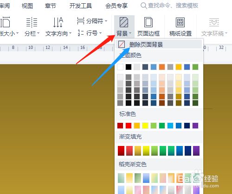Pick black in theme colors top row
Image resolution: width=232 pixels, height=194 pixels.
click(129, 67)
